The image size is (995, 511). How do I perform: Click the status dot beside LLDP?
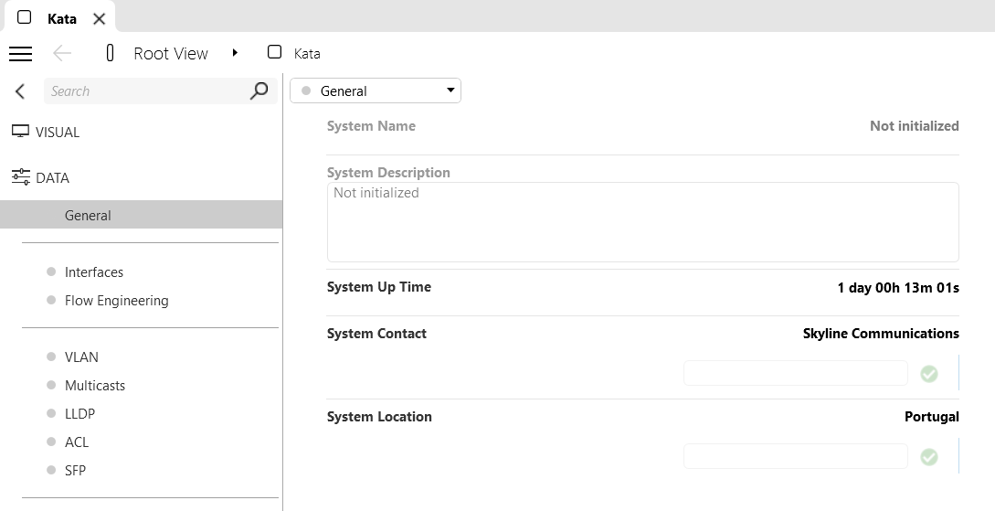click(51, 413)
